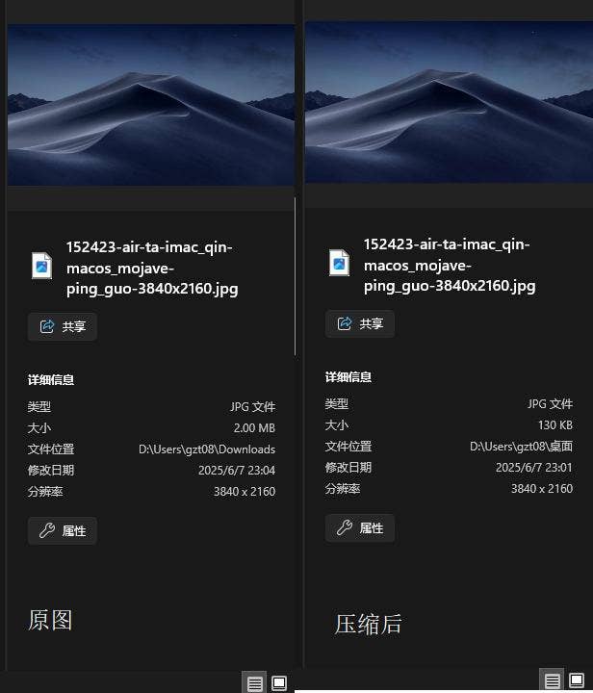Click the JPG file icon in right panel
Viewport: 593px width, 693px height.
click(340, 263)
